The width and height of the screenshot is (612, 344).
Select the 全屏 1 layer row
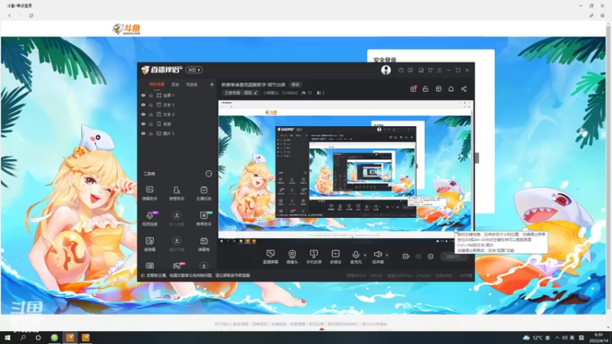[177, 95]
